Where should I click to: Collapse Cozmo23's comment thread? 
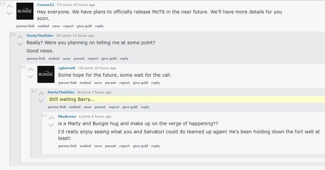tap(3, 3)
